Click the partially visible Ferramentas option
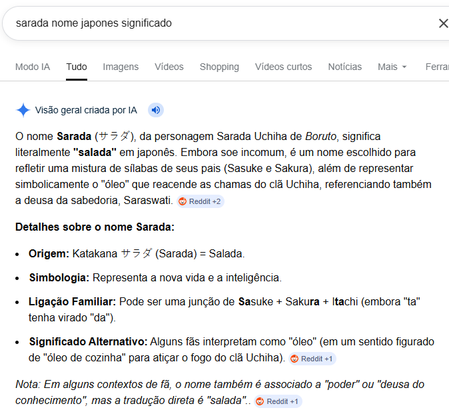This screenshot has width=449, height=420. point(437,67)
